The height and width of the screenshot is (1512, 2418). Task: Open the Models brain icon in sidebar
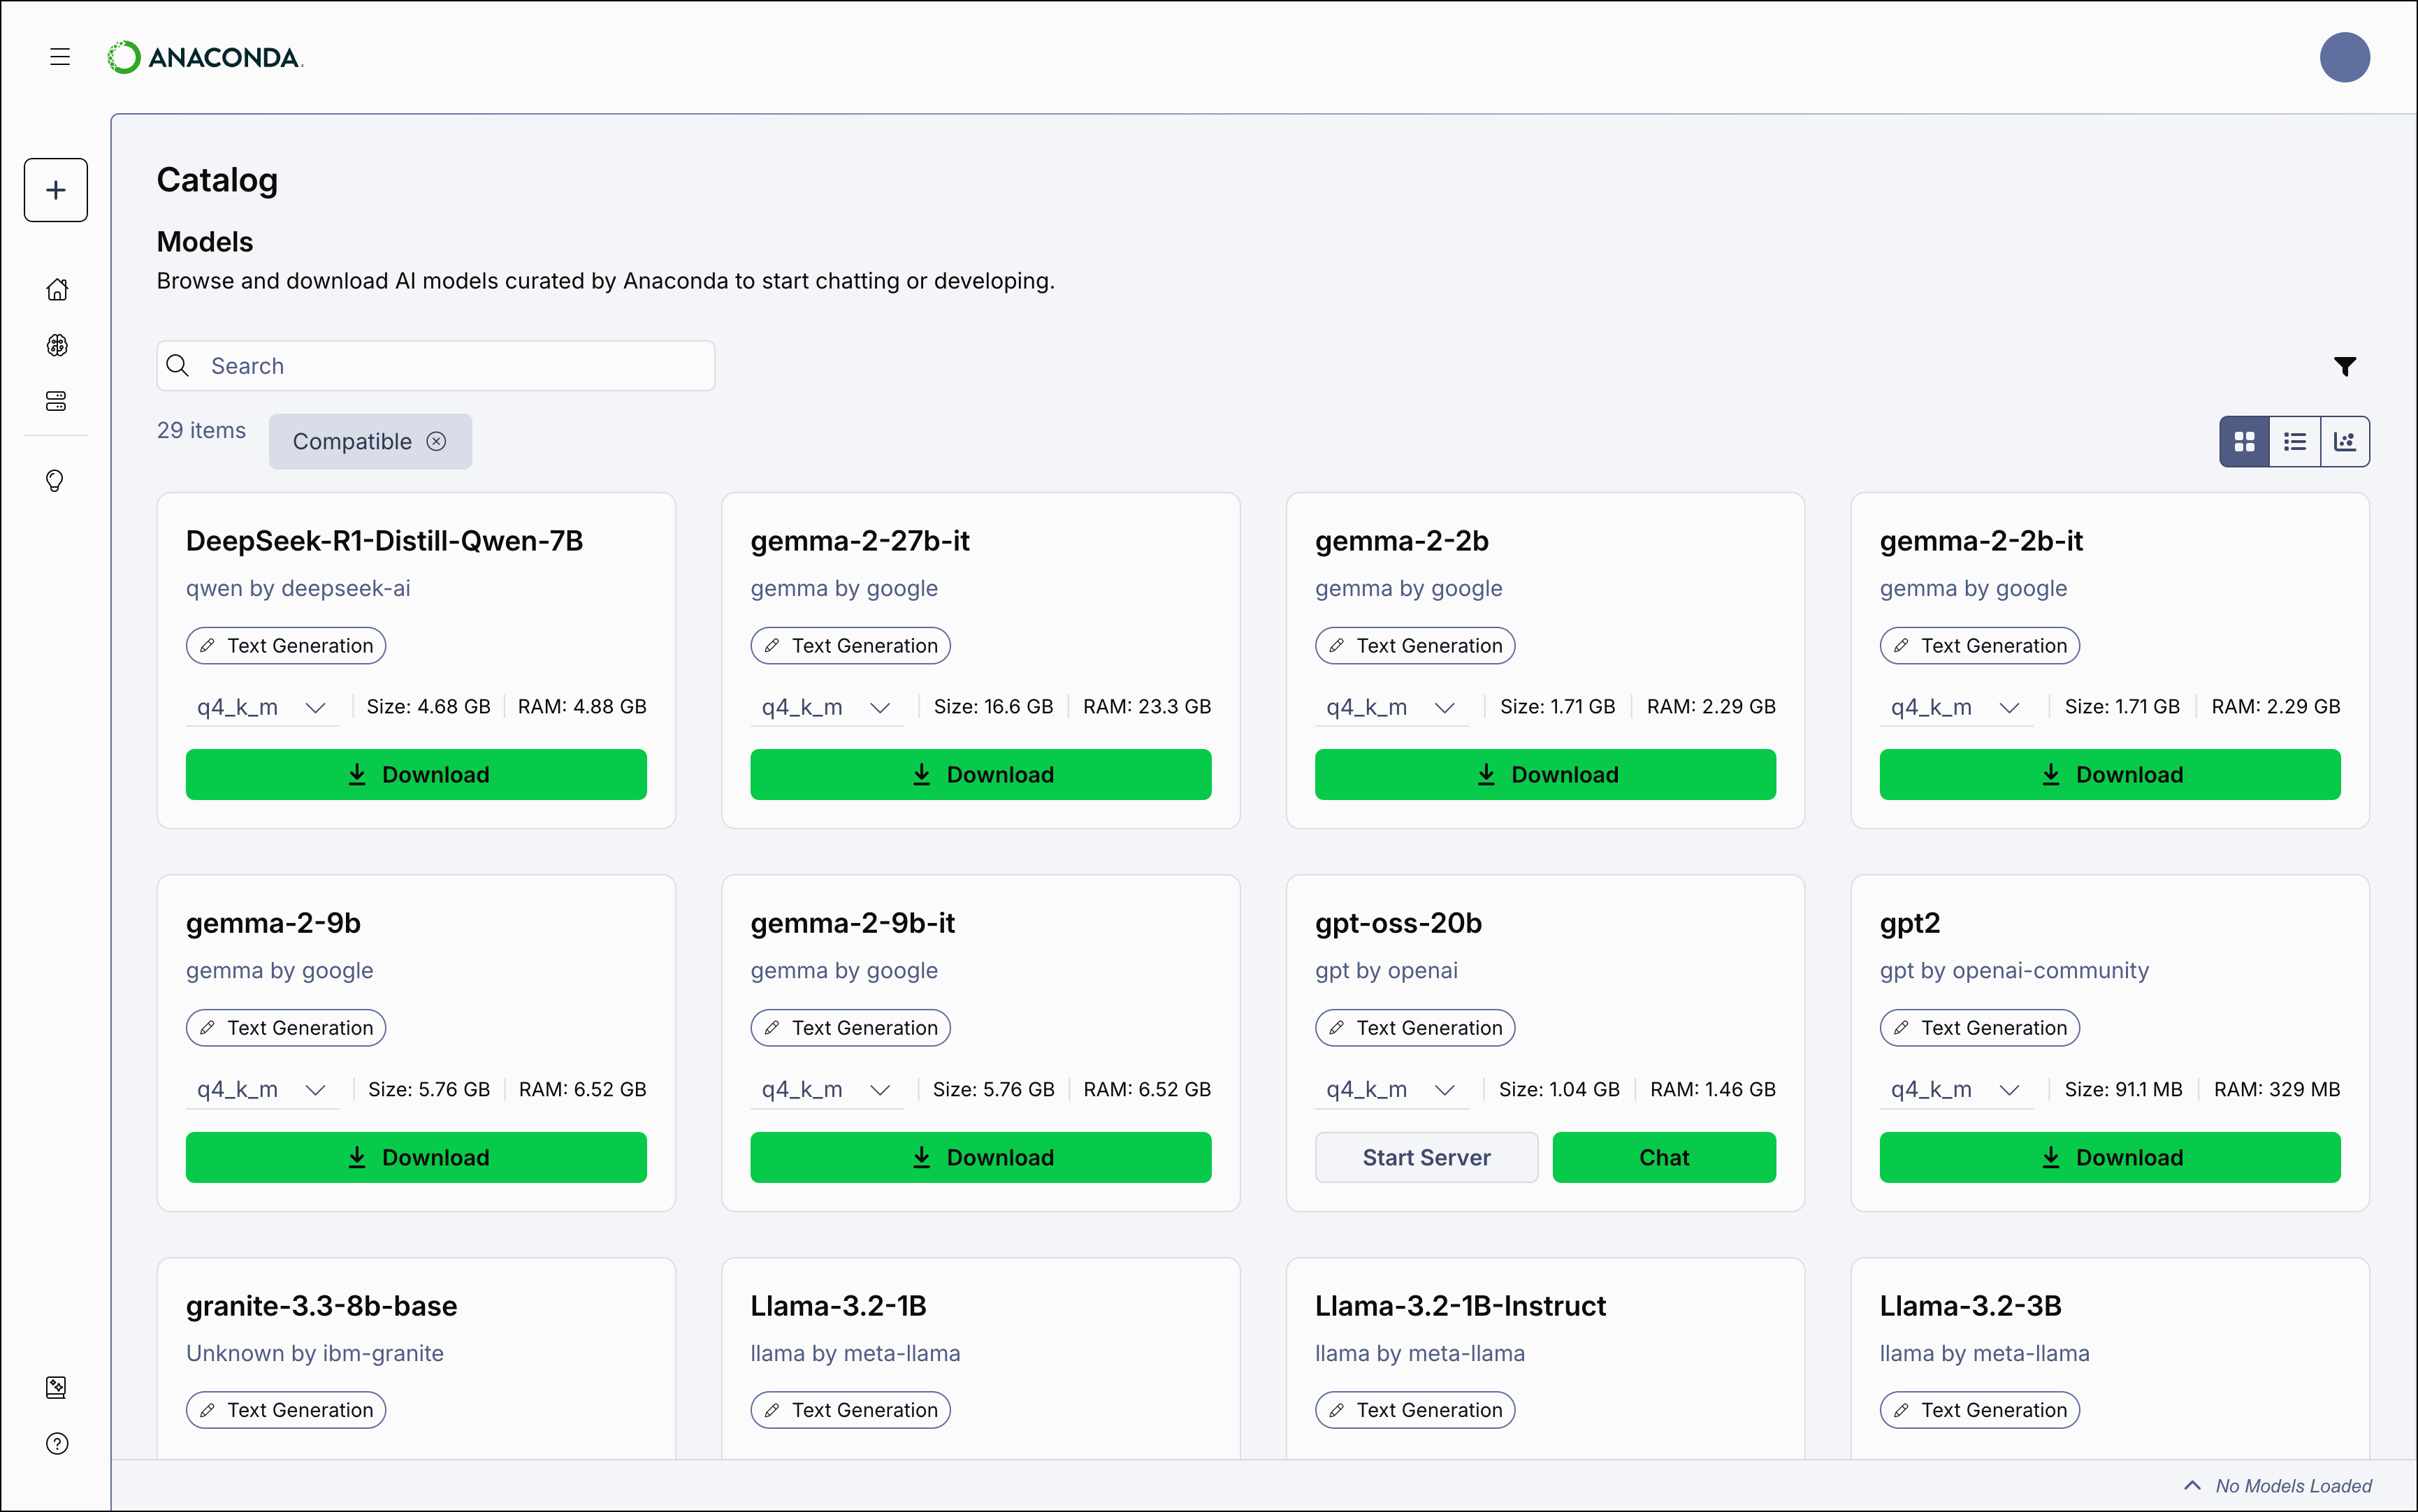tap(57, 346)
